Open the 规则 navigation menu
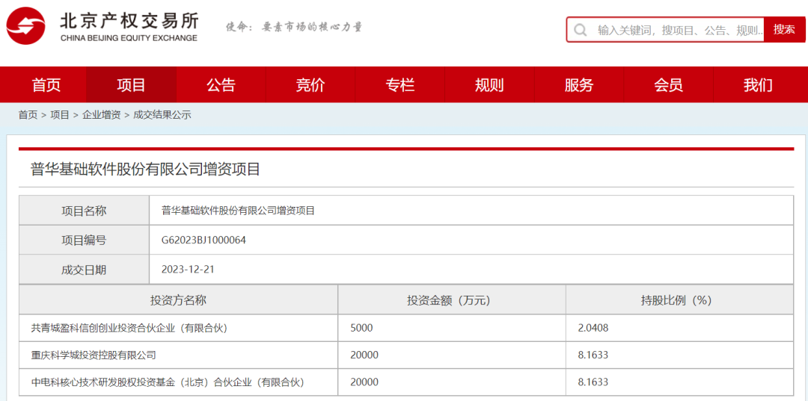Image resolution: width=808 pixels, height=401 pixels. click(x=489, y=85)
